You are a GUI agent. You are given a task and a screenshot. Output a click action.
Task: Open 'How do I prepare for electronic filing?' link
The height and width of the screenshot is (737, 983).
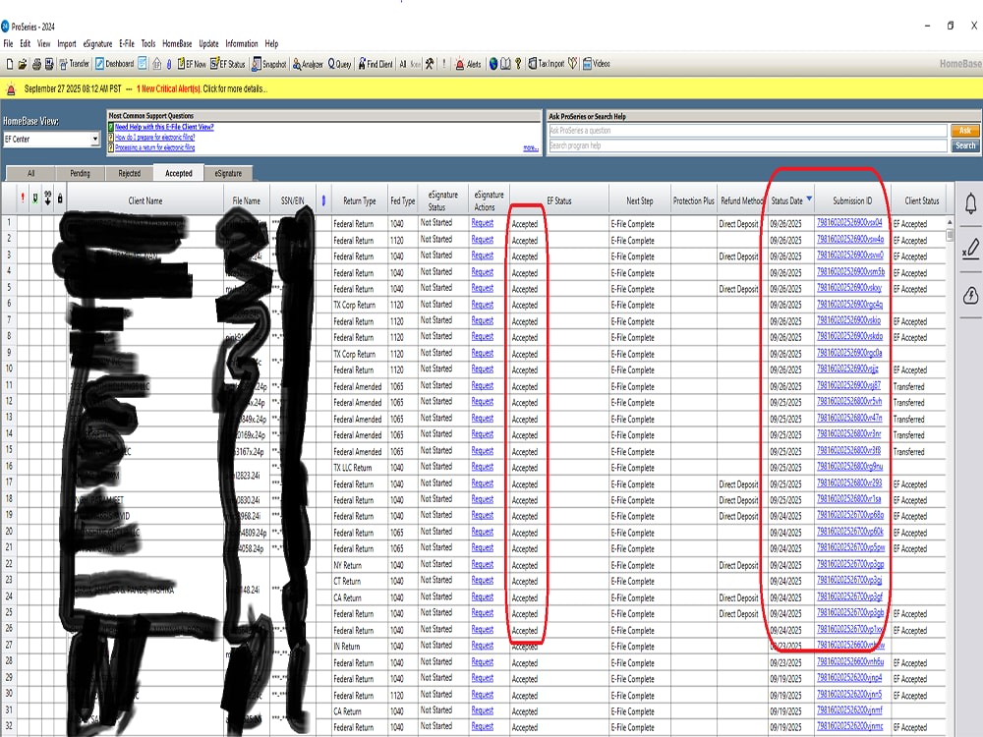[155, 137]
